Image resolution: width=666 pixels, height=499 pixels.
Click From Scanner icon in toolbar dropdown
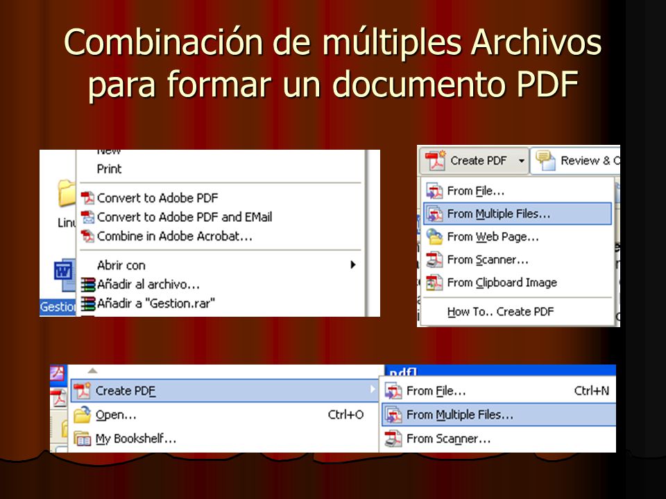[434, 260]
